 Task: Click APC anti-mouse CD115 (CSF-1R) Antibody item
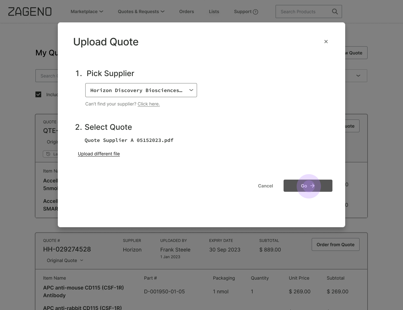tap(83, 291)
